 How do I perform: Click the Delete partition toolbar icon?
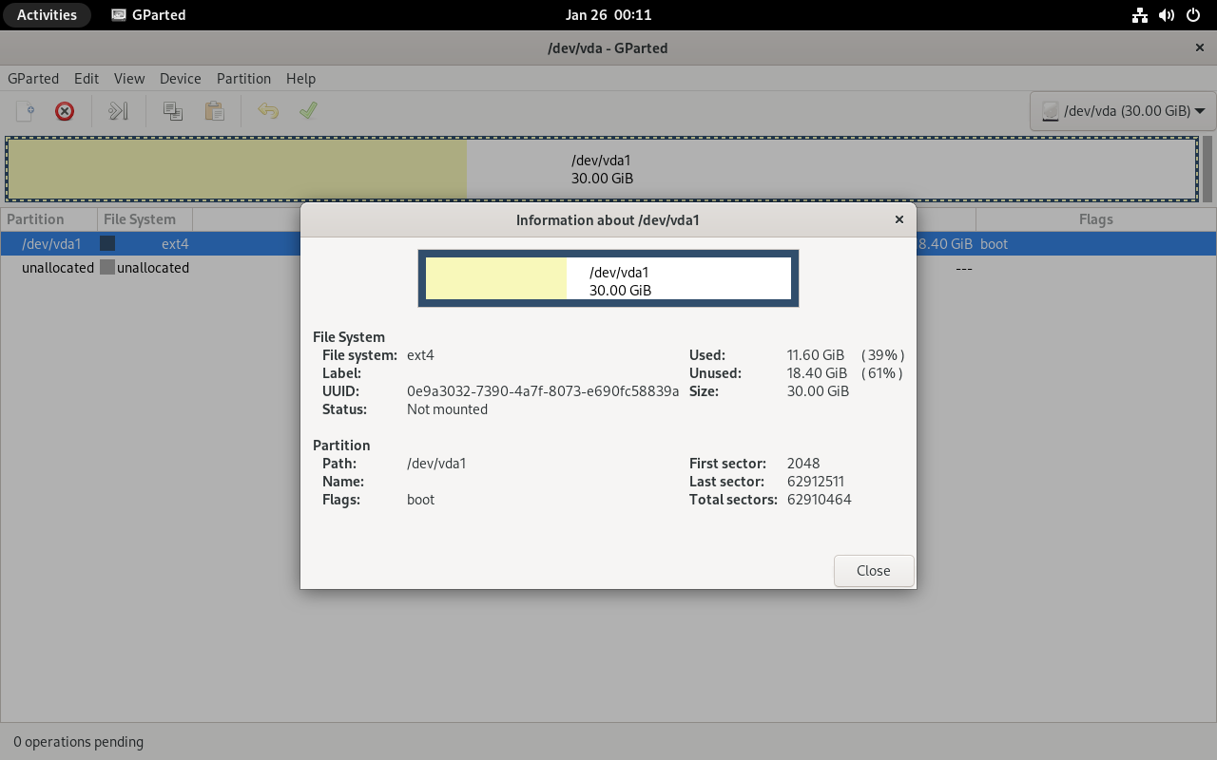point(65,111)
